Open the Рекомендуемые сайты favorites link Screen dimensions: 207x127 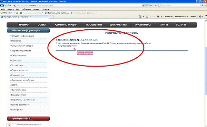click(x=31, y=13)
